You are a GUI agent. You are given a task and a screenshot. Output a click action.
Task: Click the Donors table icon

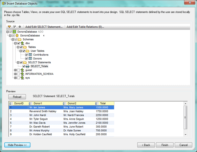click(30, 58)
